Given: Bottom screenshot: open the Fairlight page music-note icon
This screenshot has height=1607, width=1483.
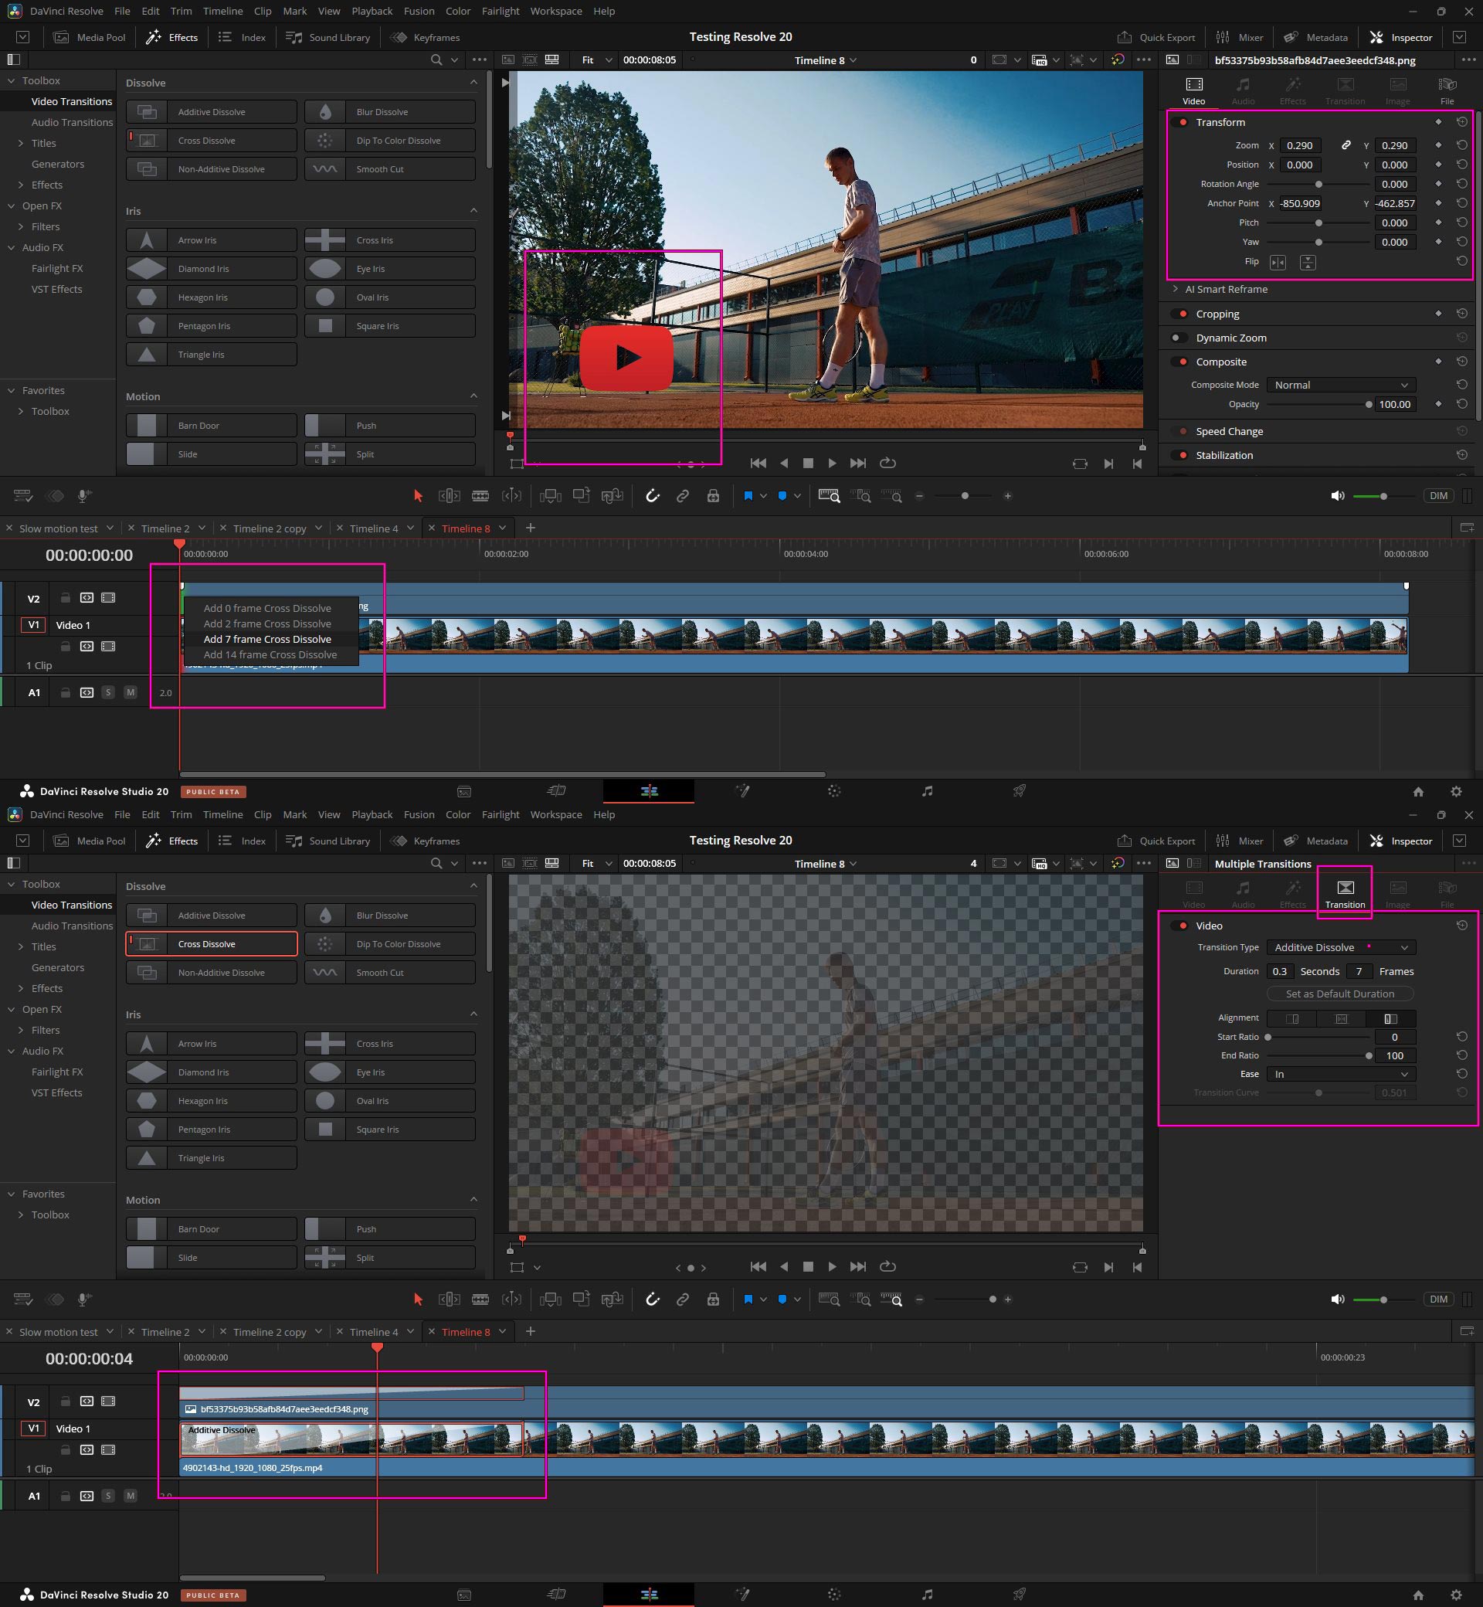Looking at the screenshot, I should [927, 1594].
